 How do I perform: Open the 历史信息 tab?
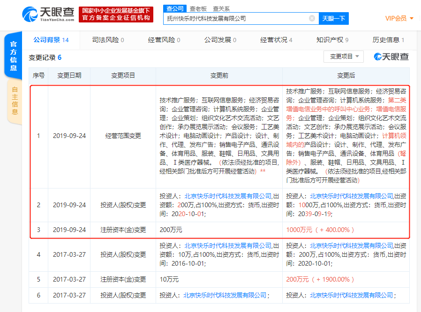[388, 40]
